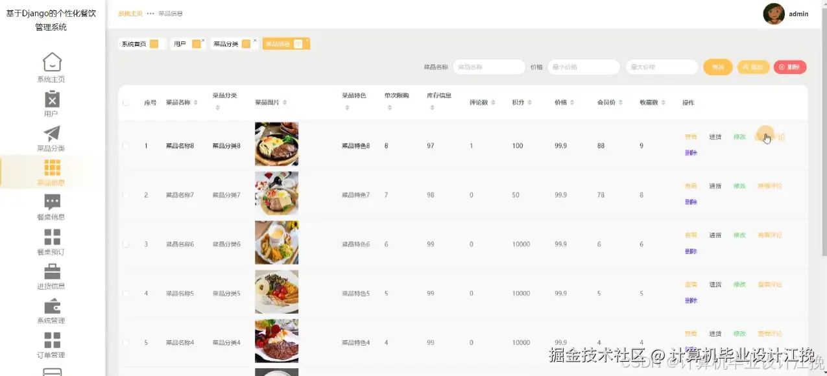Tick the checkbox for row 菜品名称7
This screenshot has height=376, width=827.
(126, 195)
